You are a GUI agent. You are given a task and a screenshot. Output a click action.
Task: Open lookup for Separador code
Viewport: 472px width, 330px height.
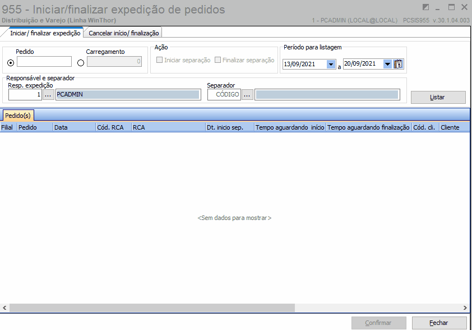coord(247,95)
